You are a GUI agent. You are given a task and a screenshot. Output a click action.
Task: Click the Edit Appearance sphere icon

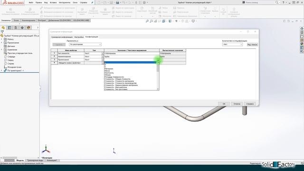pos(182,21)
